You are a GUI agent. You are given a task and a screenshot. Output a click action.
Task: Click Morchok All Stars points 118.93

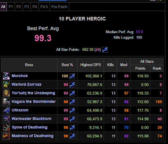(x=143, y=76)
